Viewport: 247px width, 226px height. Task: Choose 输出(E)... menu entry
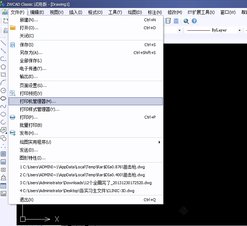pos(86,76)
